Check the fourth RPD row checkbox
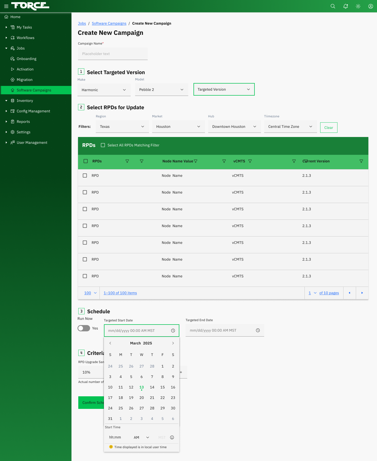Image resolution: width=377 pixels, height=461 pixels. coord(85,226)
